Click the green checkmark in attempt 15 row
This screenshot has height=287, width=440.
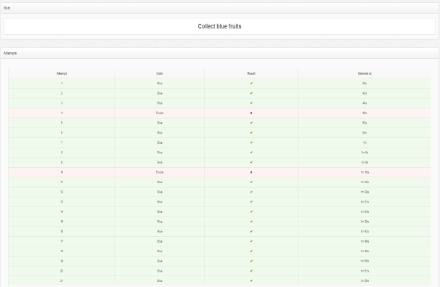coord(251,222)
